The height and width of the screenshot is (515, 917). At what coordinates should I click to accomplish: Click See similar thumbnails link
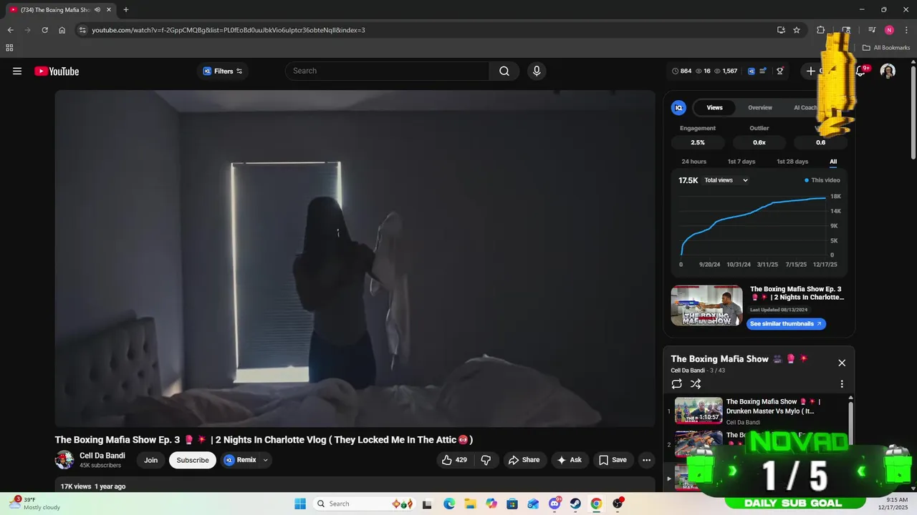[x=786, y=324]
